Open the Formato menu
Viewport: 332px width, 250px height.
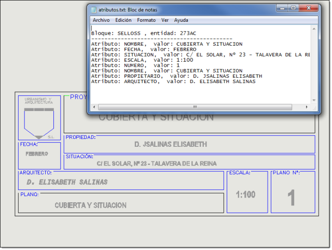tap(146, 20)
